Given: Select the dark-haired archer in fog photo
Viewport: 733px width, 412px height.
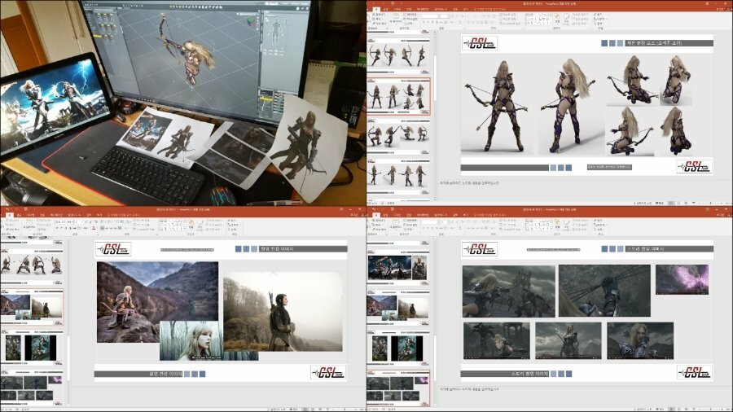Looking at the screenshot, I should tap(283, 312).
